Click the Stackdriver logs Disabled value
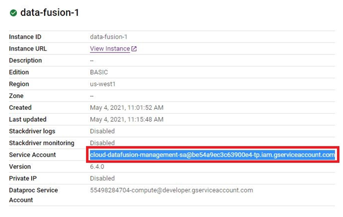343x217 pixels. [102, 131]
